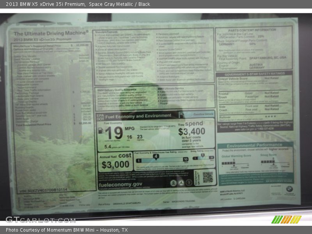Click the VIN number on the sticker
The height and width of the screenshot is (234, 312).
[x=43, y=190]
